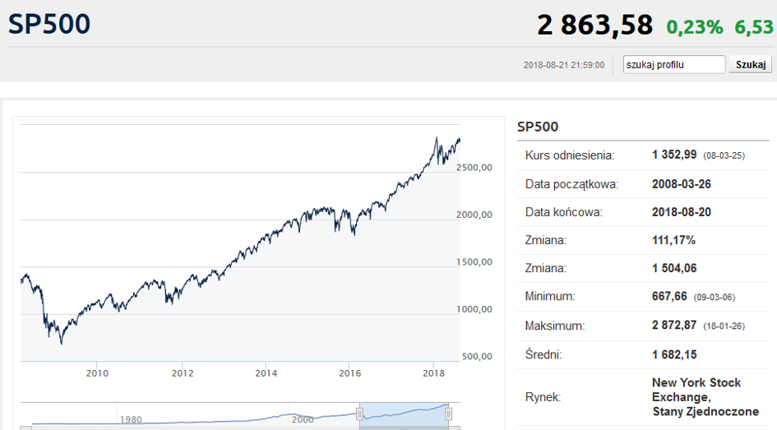Image resolution: width=777 pixels, height=430 pixels.
Task: Click the current price 2 863,58
Action: [x=595, y=25]
